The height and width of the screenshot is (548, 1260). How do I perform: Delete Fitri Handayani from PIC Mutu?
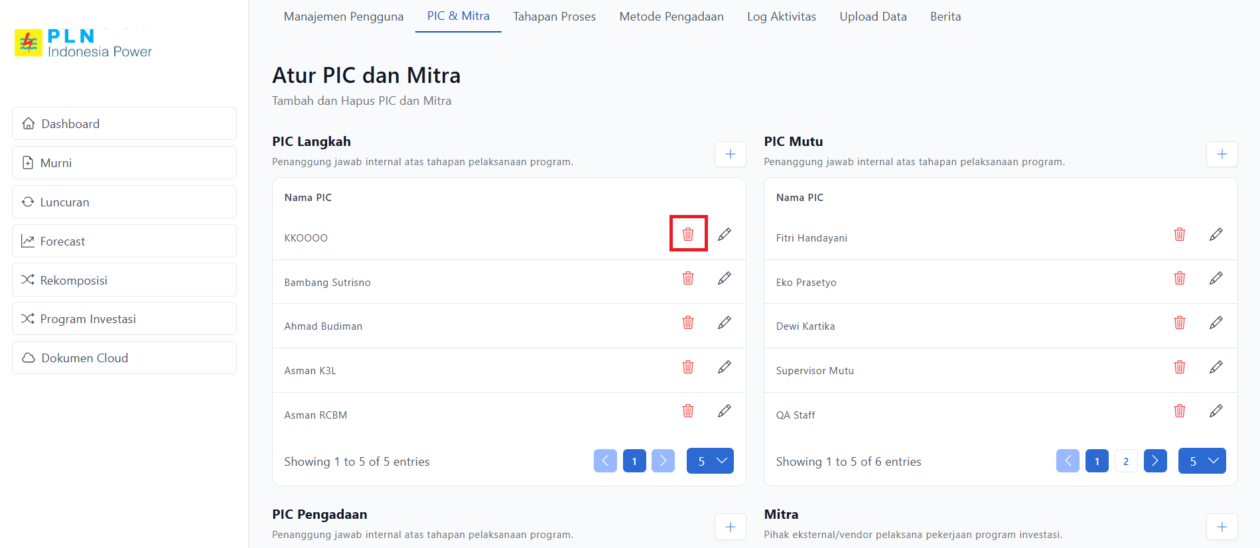click(x=1179, y=234)
